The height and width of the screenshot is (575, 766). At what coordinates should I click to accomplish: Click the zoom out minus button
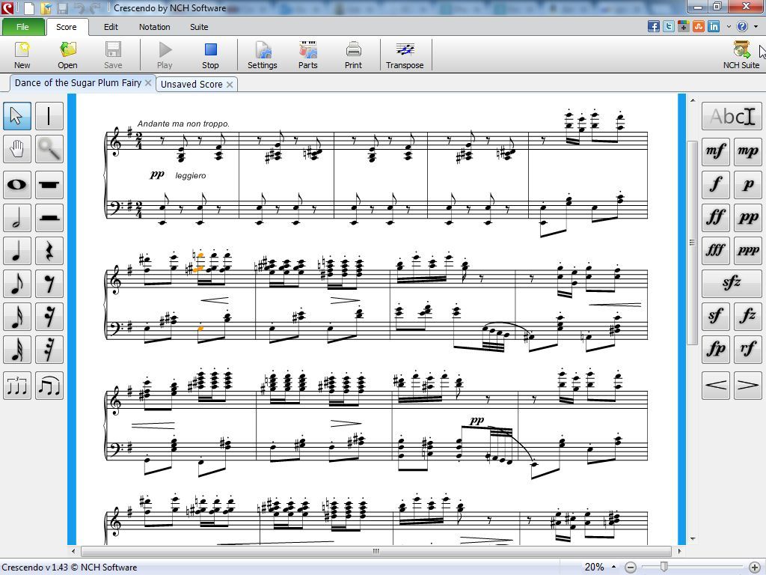[x=631, y=568]
